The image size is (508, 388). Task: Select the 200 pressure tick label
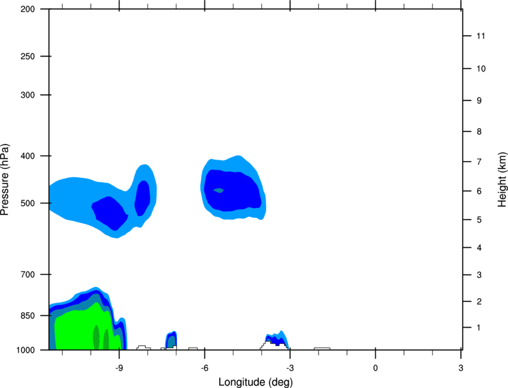[x=27, y=9]
